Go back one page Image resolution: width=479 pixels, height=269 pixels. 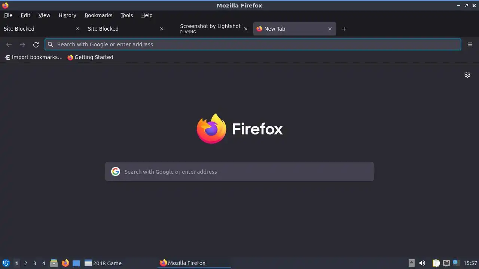(x=9, y=44)
